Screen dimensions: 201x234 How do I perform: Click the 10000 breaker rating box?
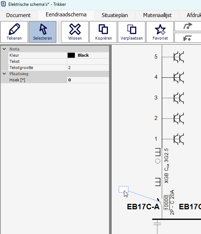(x=166, y=202)
